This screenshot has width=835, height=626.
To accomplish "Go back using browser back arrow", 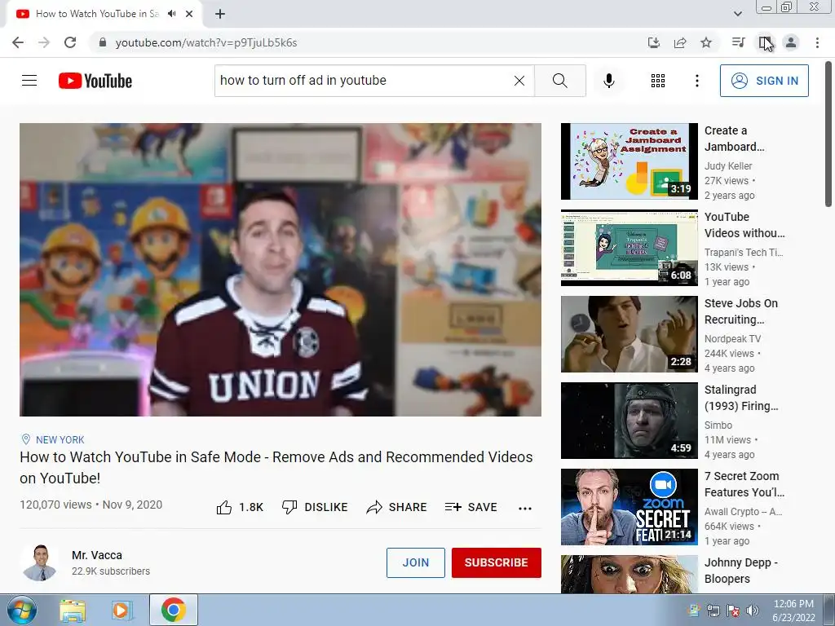I will [18, 42].
